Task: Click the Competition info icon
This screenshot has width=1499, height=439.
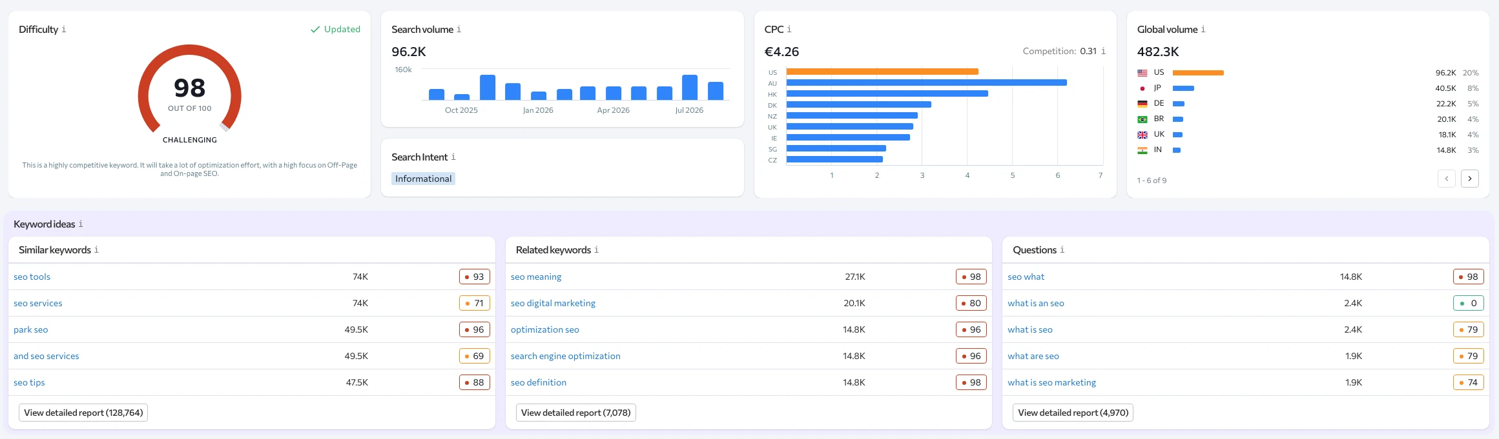Action: (1103, 51)
